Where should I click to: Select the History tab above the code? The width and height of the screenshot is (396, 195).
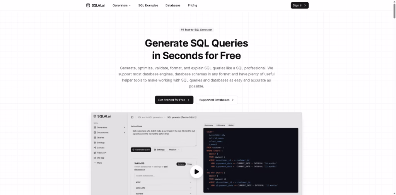pyautogui.click(x=231, y=125)
